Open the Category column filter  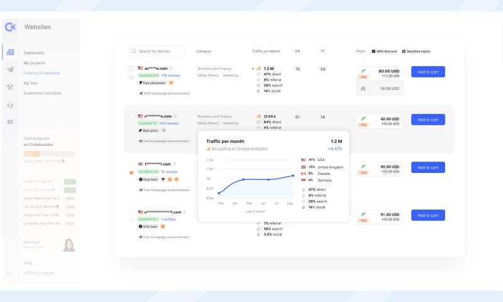pyautogui.click(x=204, y=51)
